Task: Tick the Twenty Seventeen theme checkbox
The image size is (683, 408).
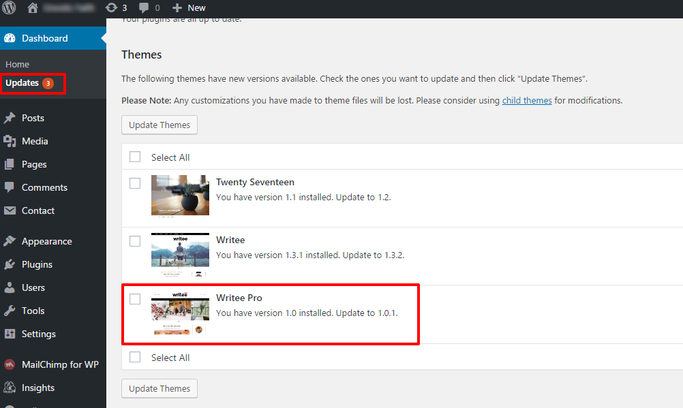Action: click(x=135, y=183)
